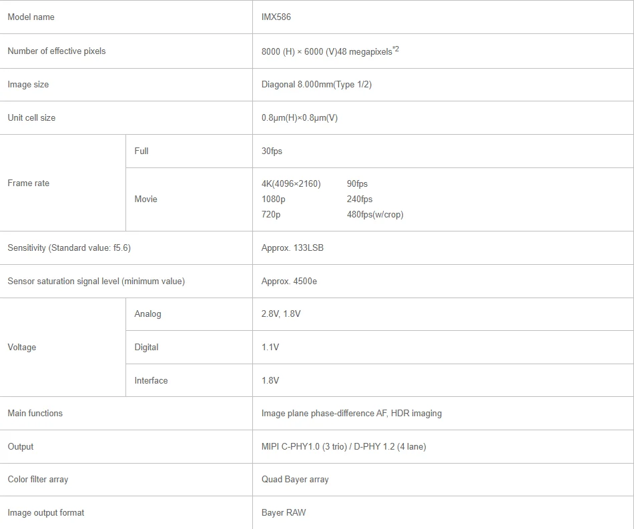Click the "Unit cell size" row label
The height and width of the screenshot is (529, 634).
[31, 118]
